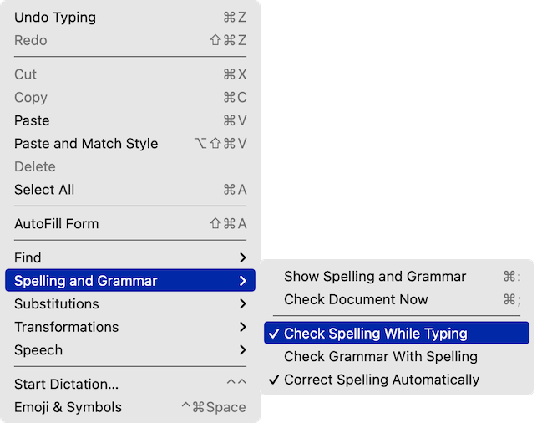Image resolution: width=537 pixels, height=423 pixels.
Task: Select Paste menu entry
Action: point(32,120)
